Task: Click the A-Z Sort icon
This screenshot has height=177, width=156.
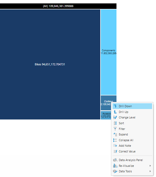Action: point(115,123)
